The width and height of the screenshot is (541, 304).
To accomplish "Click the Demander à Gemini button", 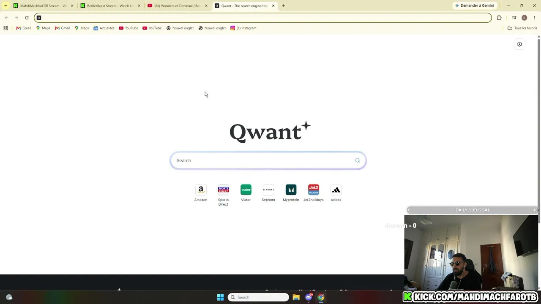I will pyautogui.click(x=474, y=5).
